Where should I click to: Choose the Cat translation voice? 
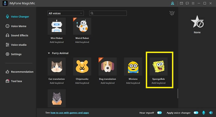pos(57,66)
